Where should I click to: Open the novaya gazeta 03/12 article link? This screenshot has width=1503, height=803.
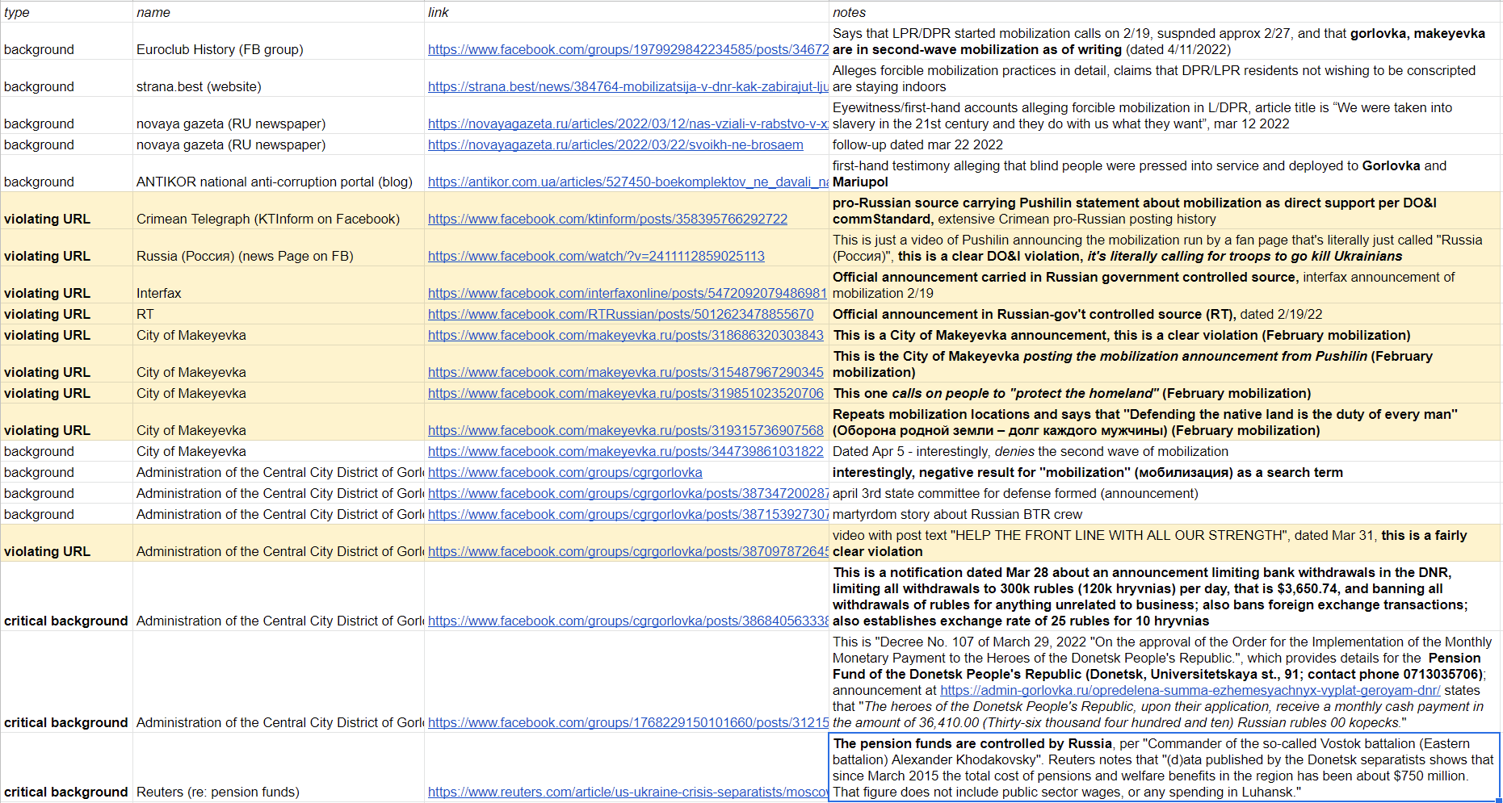point(628,123)
